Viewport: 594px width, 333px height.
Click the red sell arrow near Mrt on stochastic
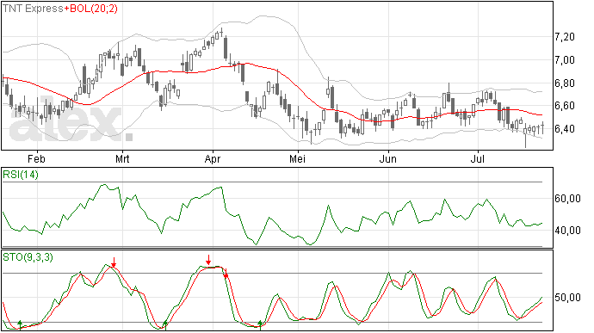tap(114, 262)
